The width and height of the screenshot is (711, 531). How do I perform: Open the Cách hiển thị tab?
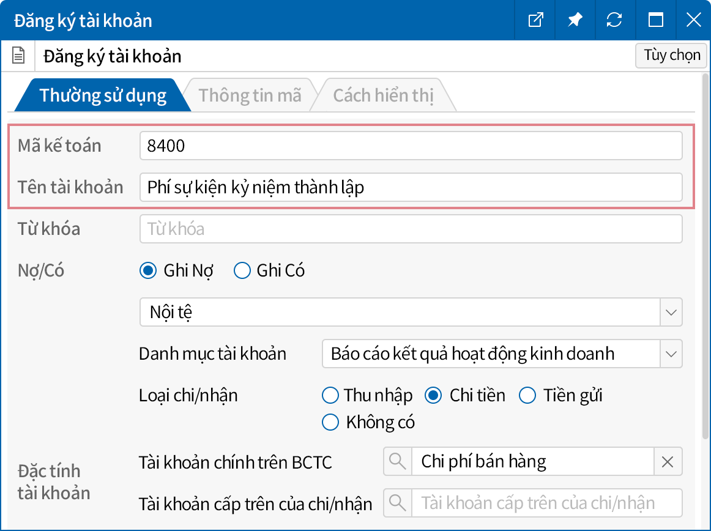[x=383, y=96]
